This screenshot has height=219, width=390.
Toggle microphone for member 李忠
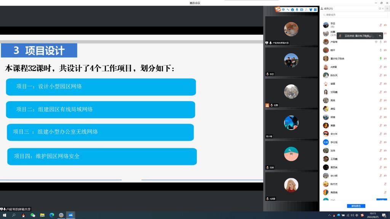point(380,25)
